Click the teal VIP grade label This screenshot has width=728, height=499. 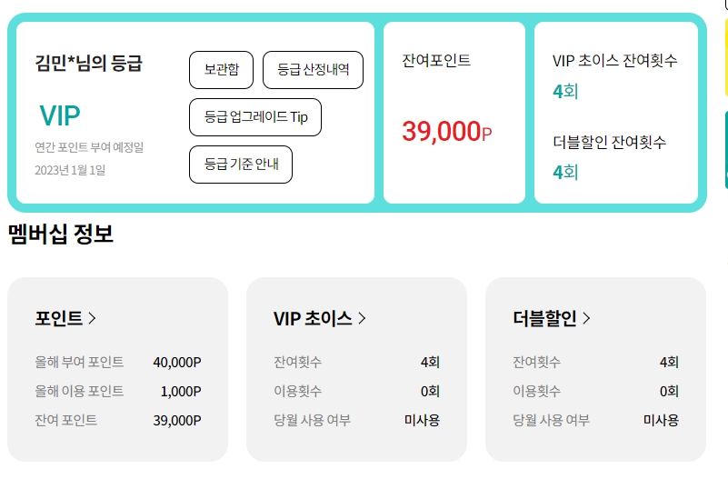(60, 115)
